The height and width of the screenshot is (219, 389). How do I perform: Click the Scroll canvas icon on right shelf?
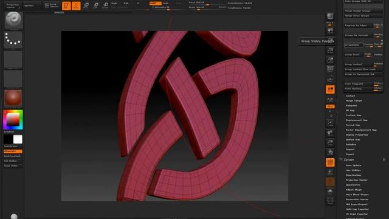(330, 31)
